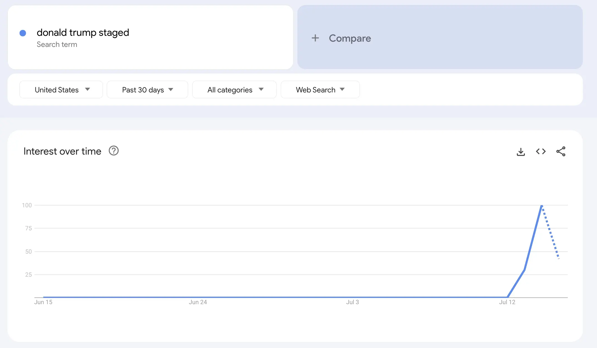This screenshot has width=597, height=348.
Task: Download the interest over time data
Action: point(521,152)
